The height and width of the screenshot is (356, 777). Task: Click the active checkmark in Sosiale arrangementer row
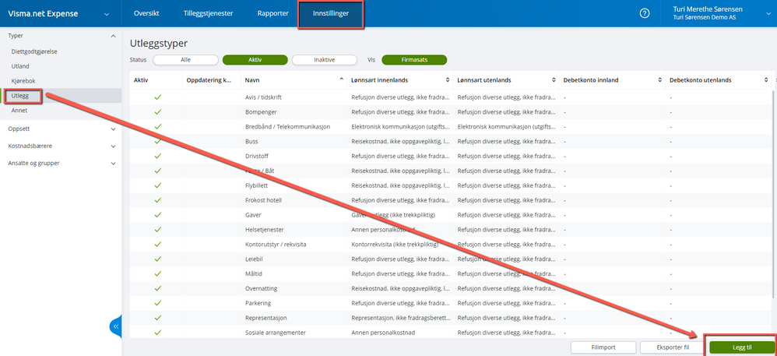point(158,332)
